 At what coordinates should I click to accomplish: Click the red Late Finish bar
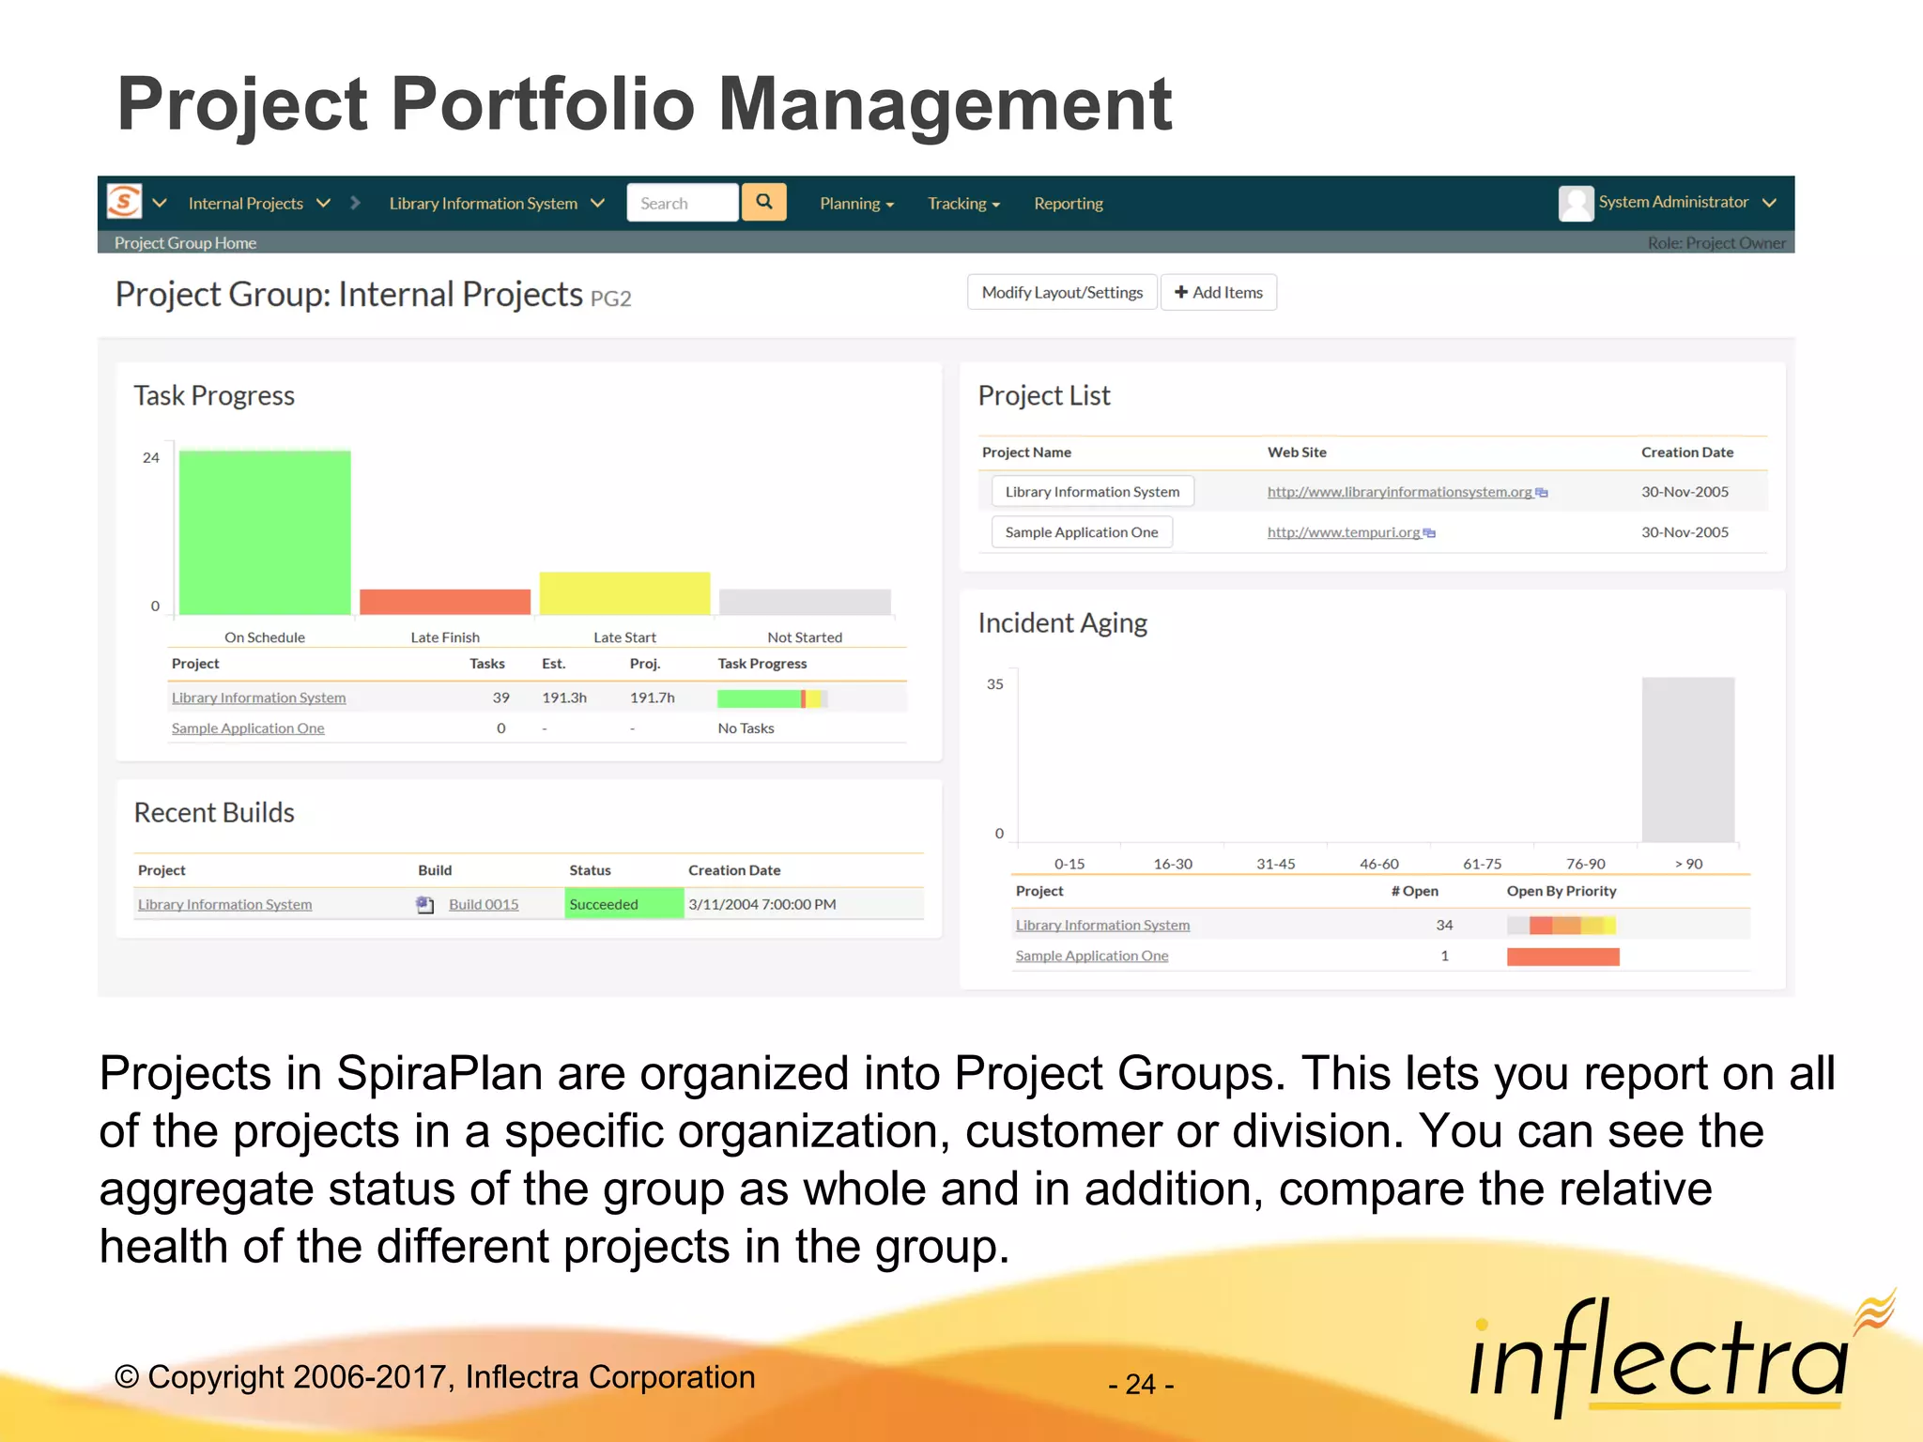(x=445, y=602)
